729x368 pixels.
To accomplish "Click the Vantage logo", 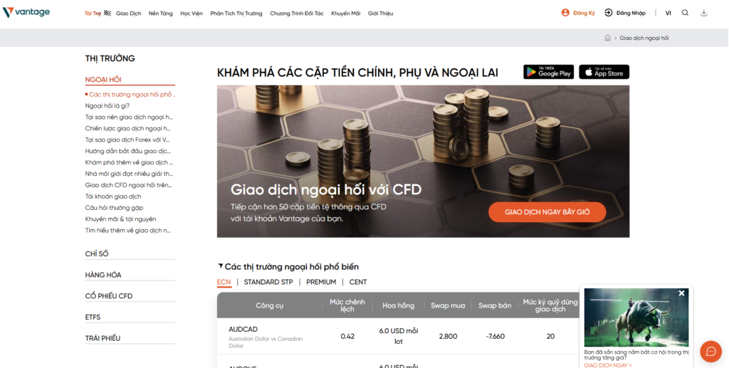I will (x=26, y=13).
